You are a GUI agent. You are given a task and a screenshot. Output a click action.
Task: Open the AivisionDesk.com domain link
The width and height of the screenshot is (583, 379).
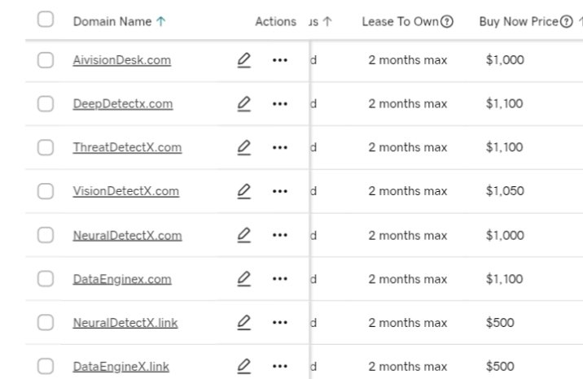coord(122,60)
